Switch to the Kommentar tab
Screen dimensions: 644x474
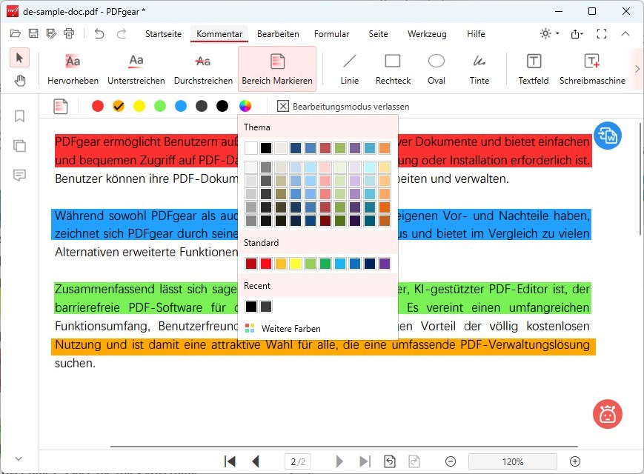pyautogui.click(x=219, y=33)
